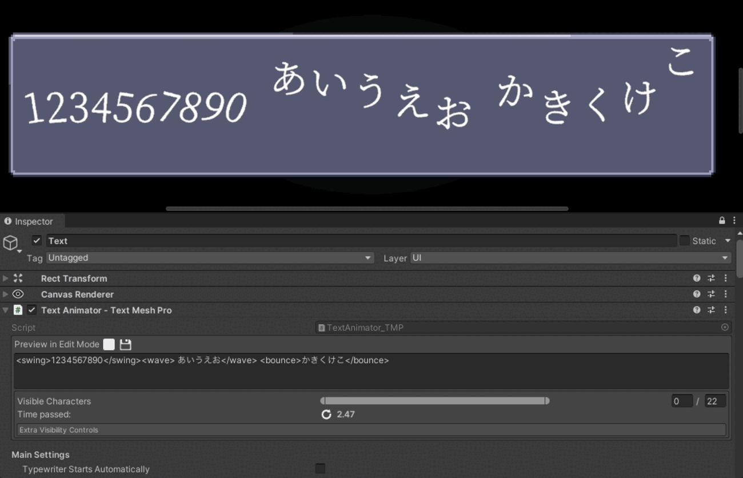
Task: Expand the Rect Transform component
Action: [x=6, y=278]
